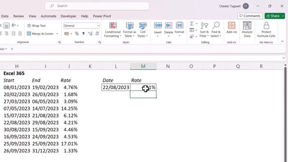The width and height of the screenshot is (288, 162).
Task: Open the Review tab
Action: tap(18, 16)
